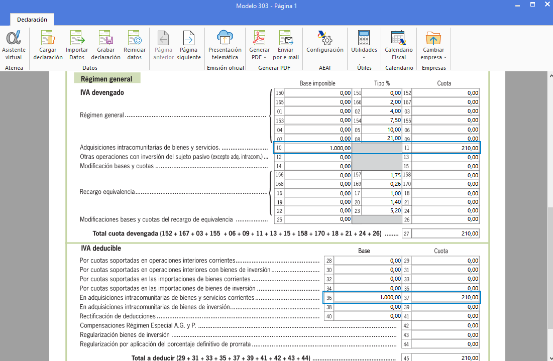Screen dimensions: 553x361
Task: Click recargo tipo field 157 showing 1,75
Action: (x=382, y=175)
